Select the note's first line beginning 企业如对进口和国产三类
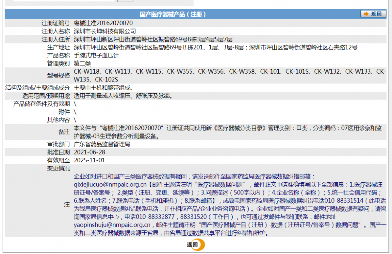 pyautogui.click(x=194, y=176)
